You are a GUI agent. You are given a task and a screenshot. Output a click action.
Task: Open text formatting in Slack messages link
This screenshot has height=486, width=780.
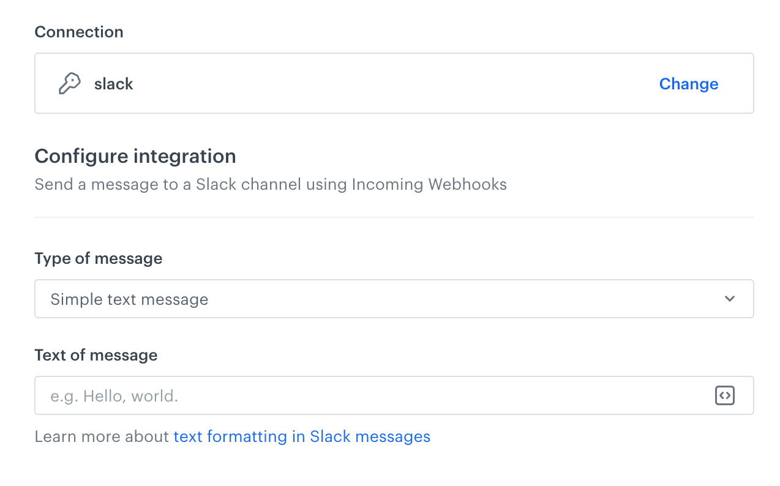coord(302,436)
